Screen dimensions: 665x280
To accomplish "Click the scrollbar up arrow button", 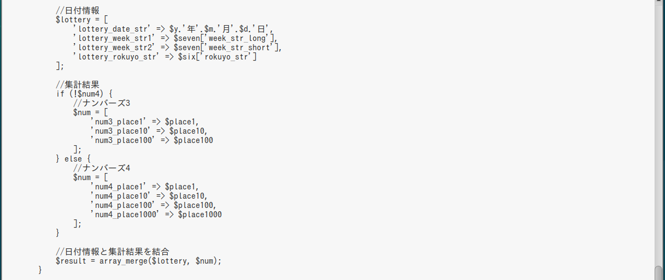I will (x=660, y=3).
